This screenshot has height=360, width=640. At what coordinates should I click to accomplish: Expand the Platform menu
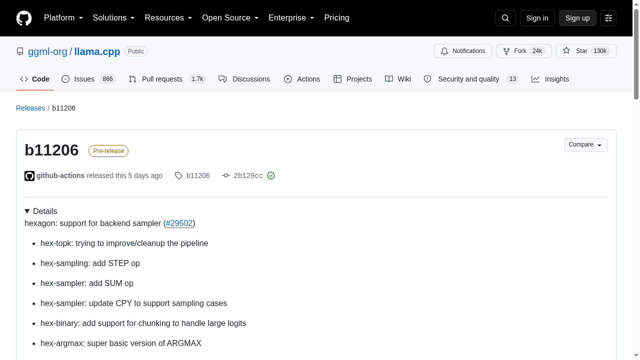click(63, 18)
